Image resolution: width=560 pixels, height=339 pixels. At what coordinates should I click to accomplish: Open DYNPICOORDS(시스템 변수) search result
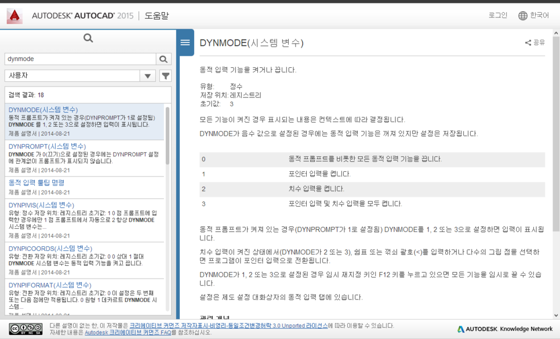50,248
